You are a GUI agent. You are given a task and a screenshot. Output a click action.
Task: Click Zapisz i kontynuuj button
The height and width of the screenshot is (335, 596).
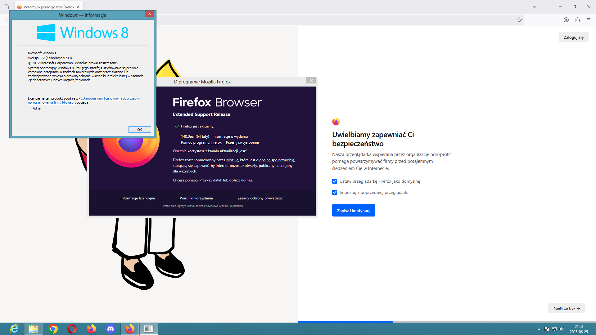(354, 210)
